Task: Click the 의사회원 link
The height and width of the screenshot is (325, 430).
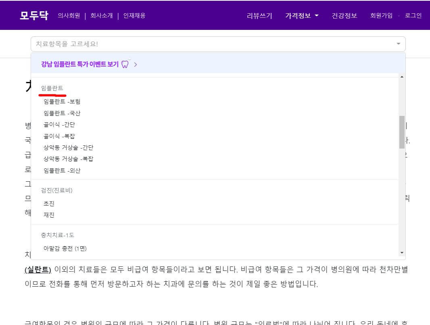Action: pos(68,15)
